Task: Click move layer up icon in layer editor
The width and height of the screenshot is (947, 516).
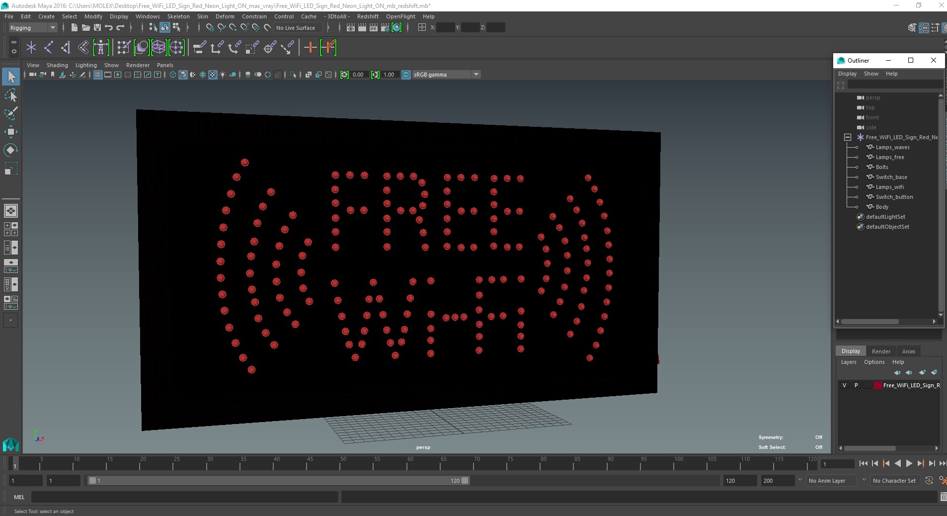Action: coord(897,372)
